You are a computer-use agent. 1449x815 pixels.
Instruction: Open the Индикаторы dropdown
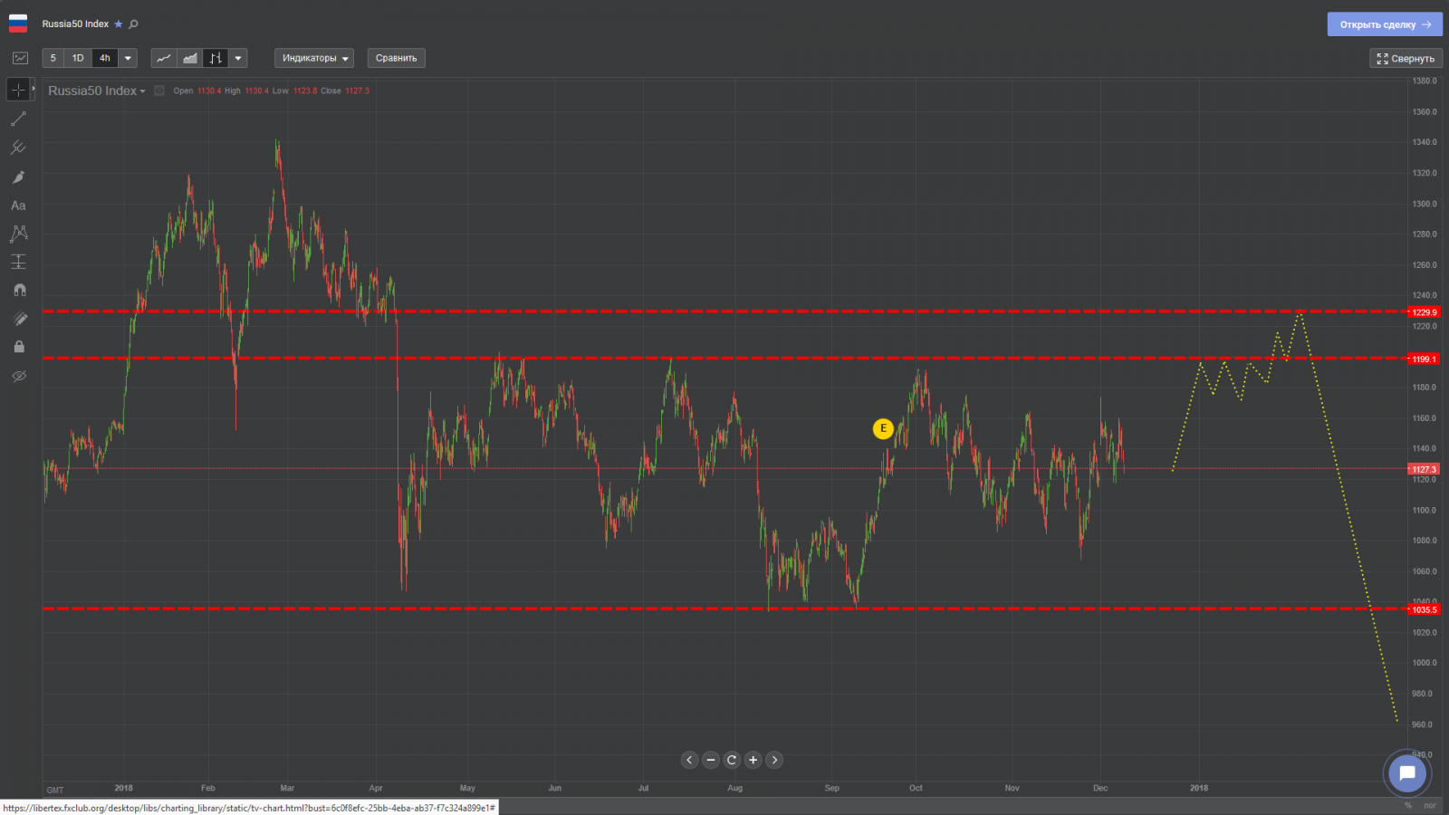tap(314, 58)
